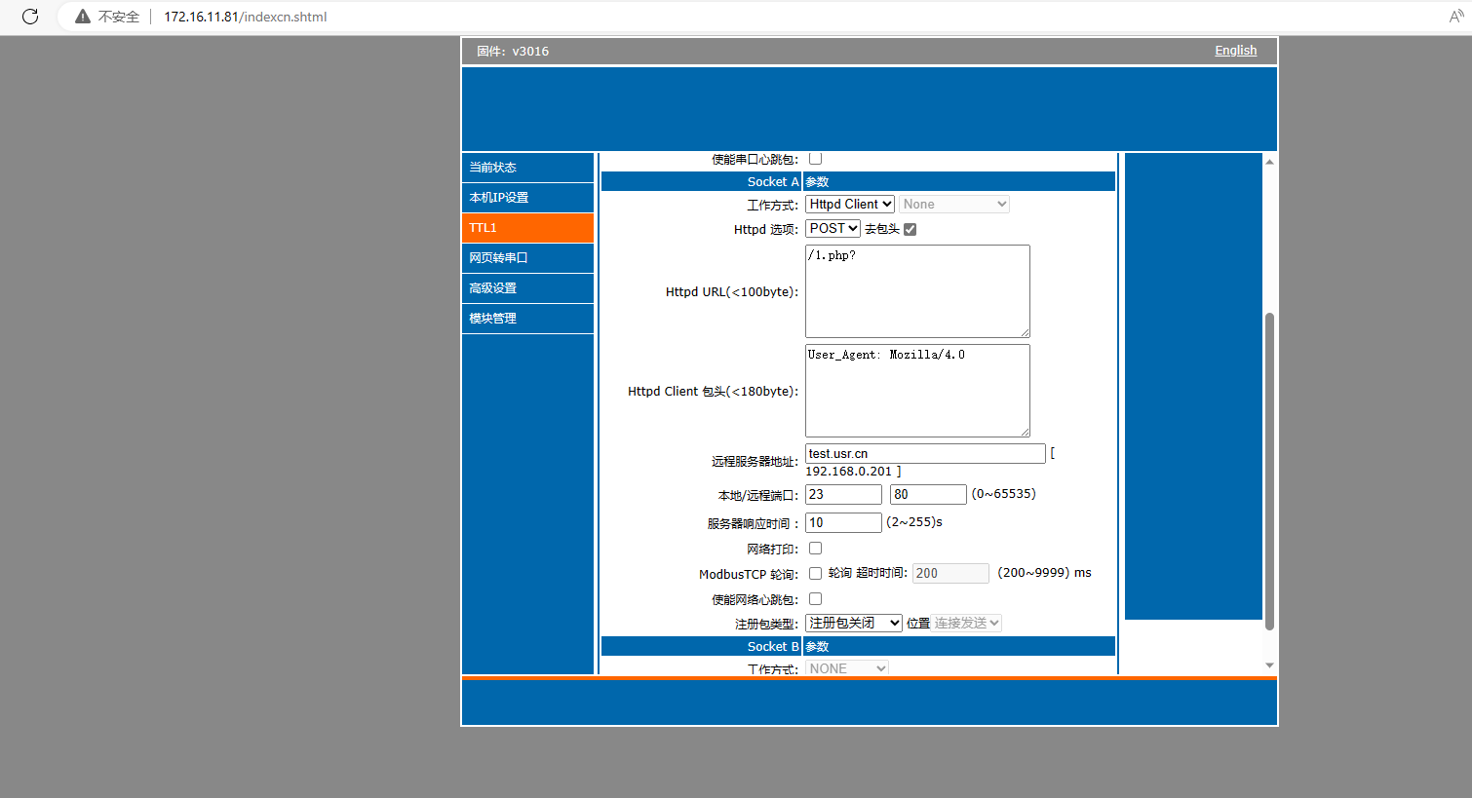Open the 当前状态 menu item
This screenshot has height=798, width=1472.
(527, 168)
